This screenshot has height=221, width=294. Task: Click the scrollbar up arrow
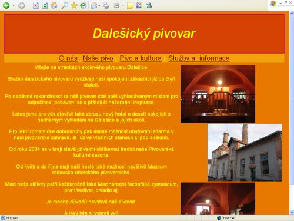tap(292, 14)
